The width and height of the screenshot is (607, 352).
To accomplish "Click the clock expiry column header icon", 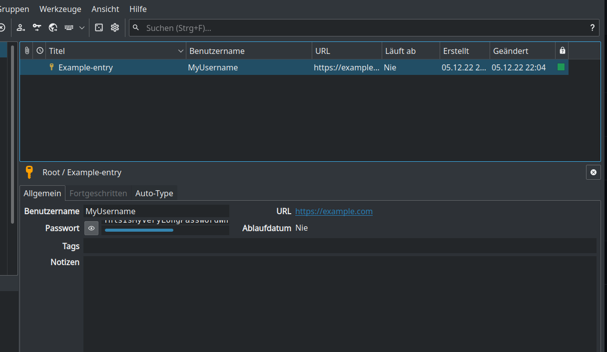I will click(39, 50).
